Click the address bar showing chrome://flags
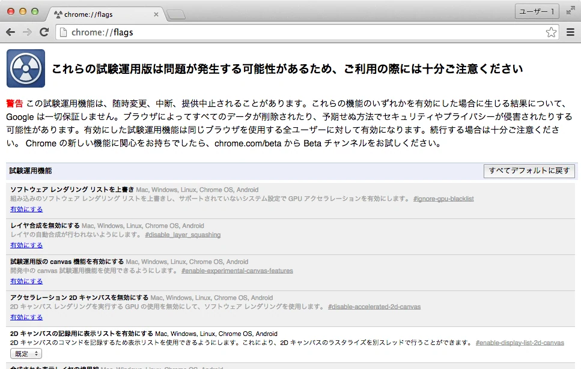 [307, 32]
